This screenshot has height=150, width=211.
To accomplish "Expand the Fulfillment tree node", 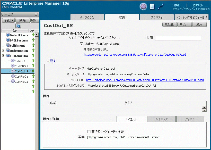I will (x=3, y=45).
